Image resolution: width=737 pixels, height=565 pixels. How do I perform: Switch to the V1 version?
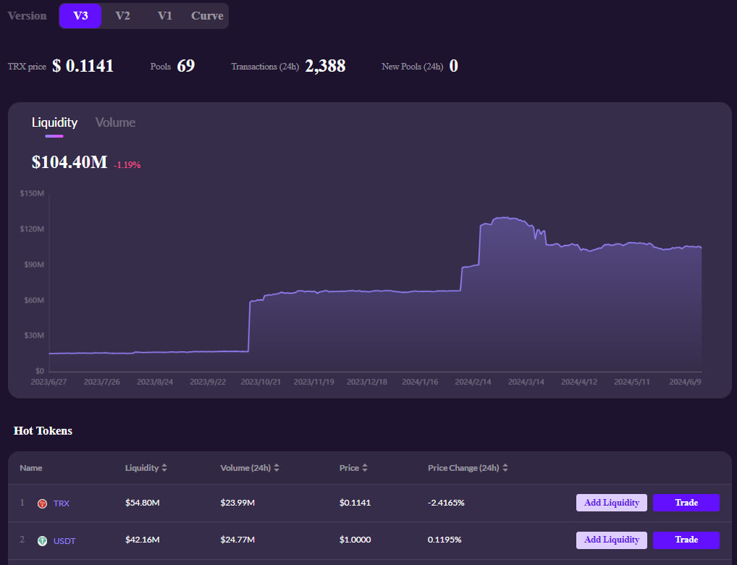coord(165,16)
